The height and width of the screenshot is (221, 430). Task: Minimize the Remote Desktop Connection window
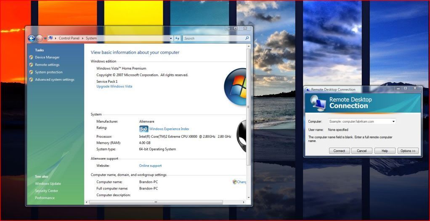pyautogui.click(x=398, y=88)
